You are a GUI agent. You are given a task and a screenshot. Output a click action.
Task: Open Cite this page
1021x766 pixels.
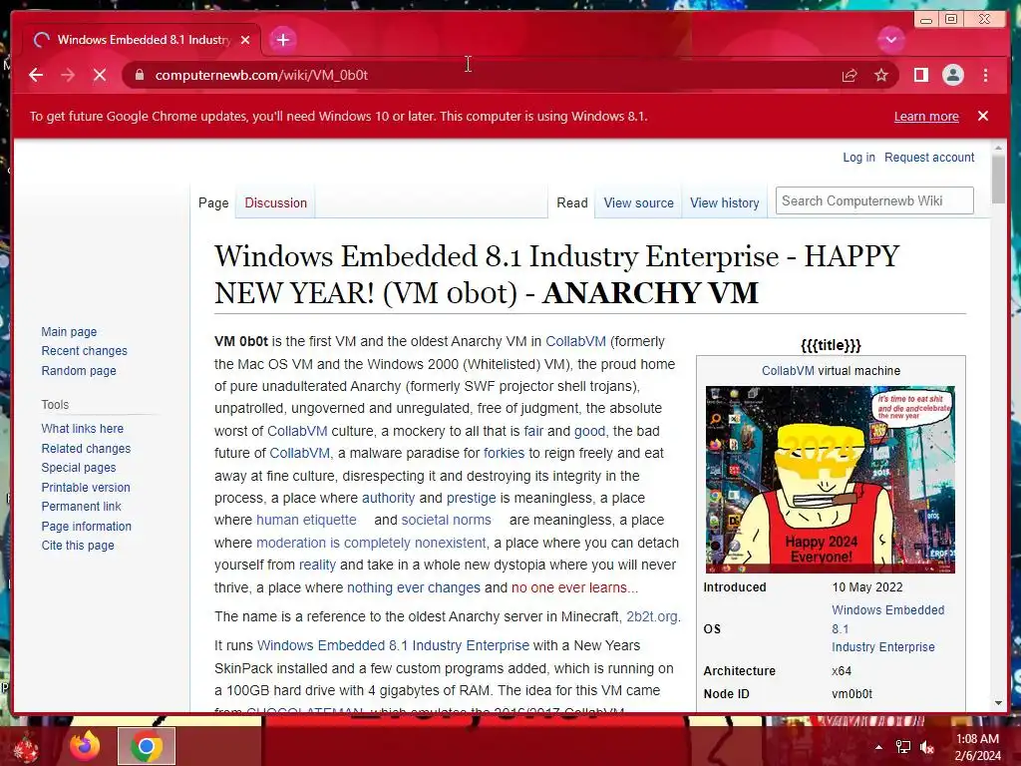pos(78,546)
